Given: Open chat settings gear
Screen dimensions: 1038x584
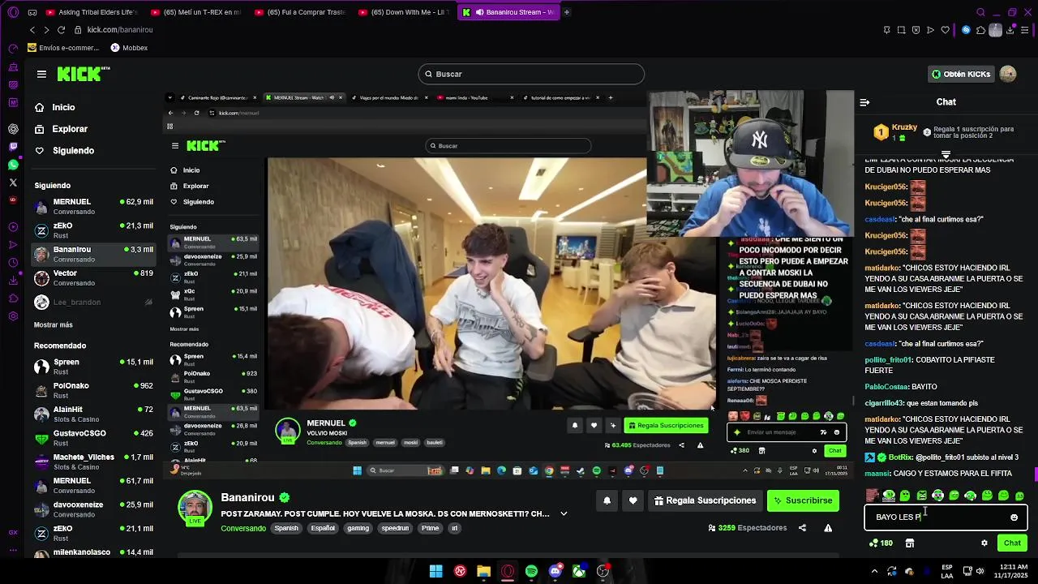Looking at the screenshot, I should tap(984, 543).
